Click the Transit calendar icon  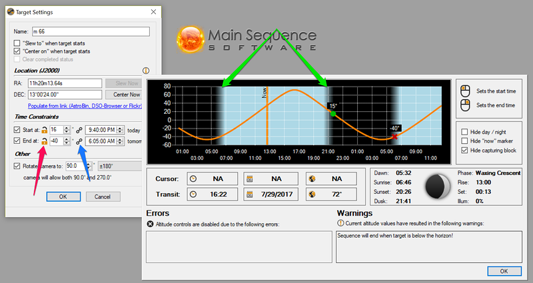pyautogui.click(x=249, y=194)
